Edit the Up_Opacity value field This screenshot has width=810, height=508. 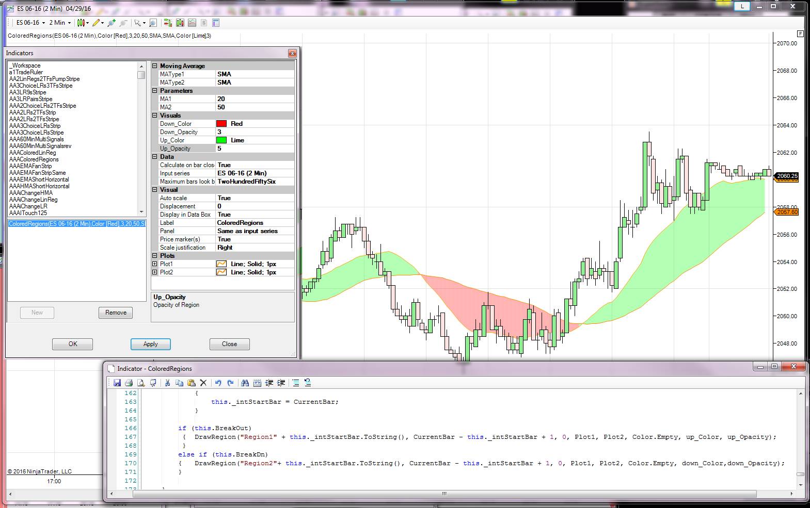pos(255,149)
